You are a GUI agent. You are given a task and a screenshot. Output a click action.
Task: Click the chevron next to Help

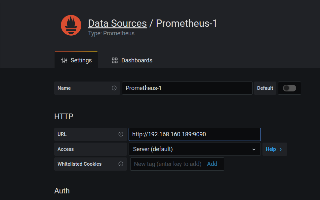coord(281,149)
